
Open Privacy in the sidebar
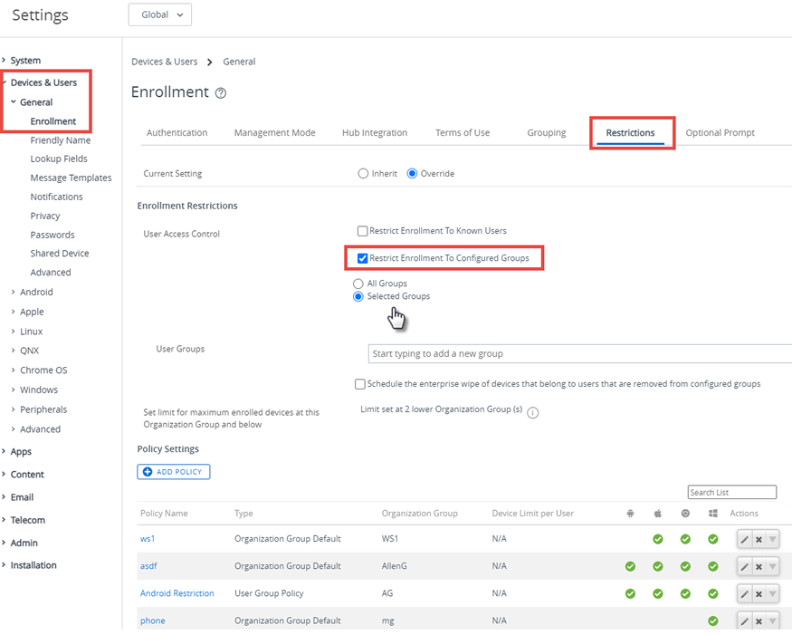[x=45, y=216]
